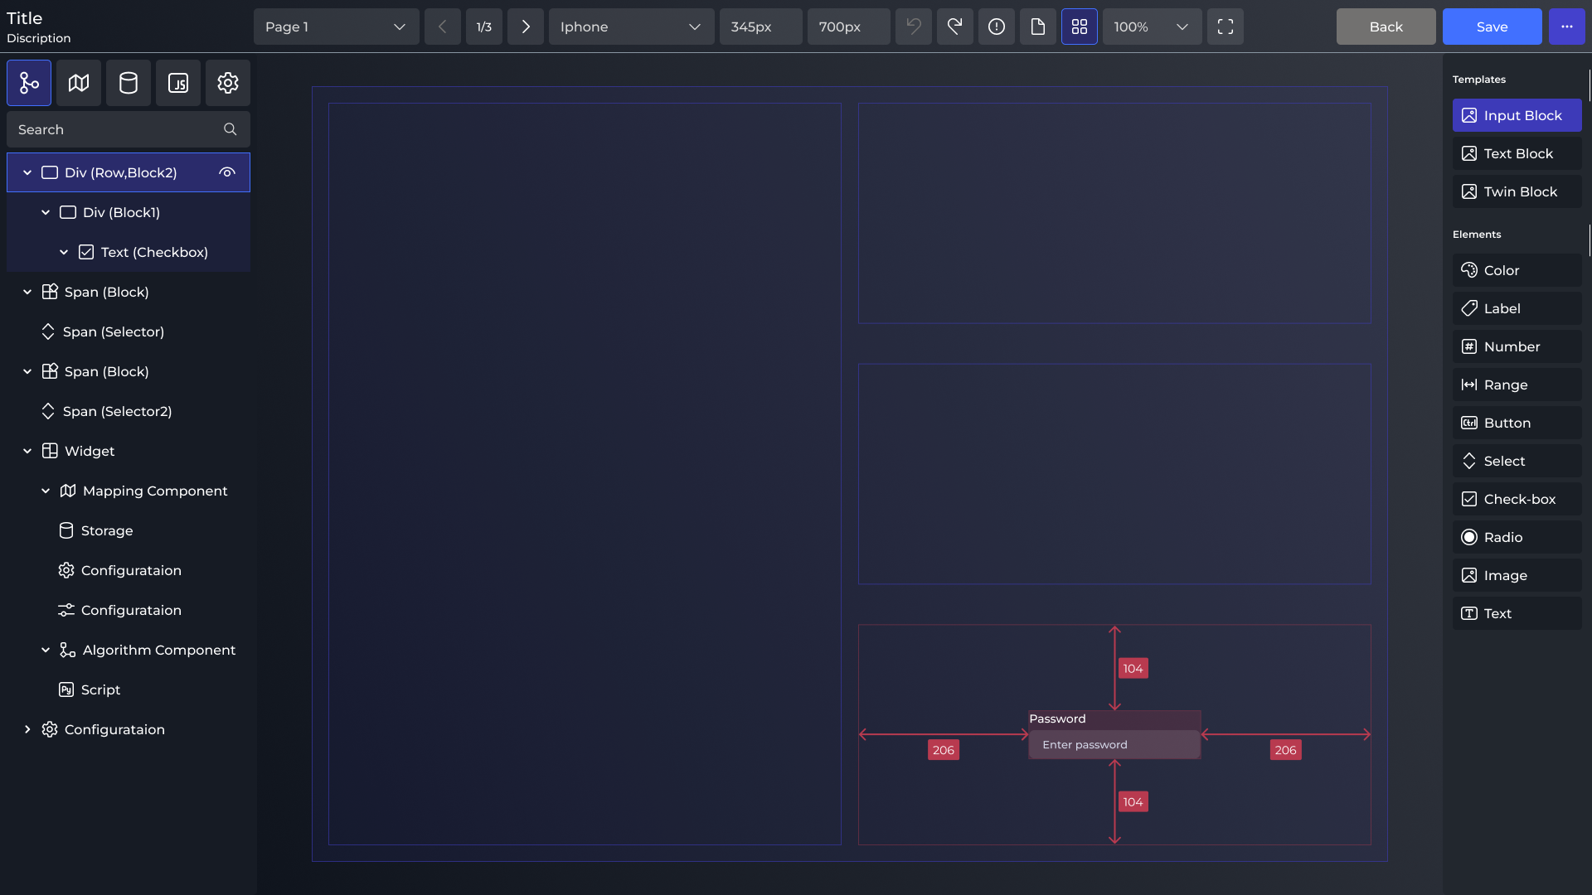
Task: Click the document page icon
Action: coord(1038,27)
